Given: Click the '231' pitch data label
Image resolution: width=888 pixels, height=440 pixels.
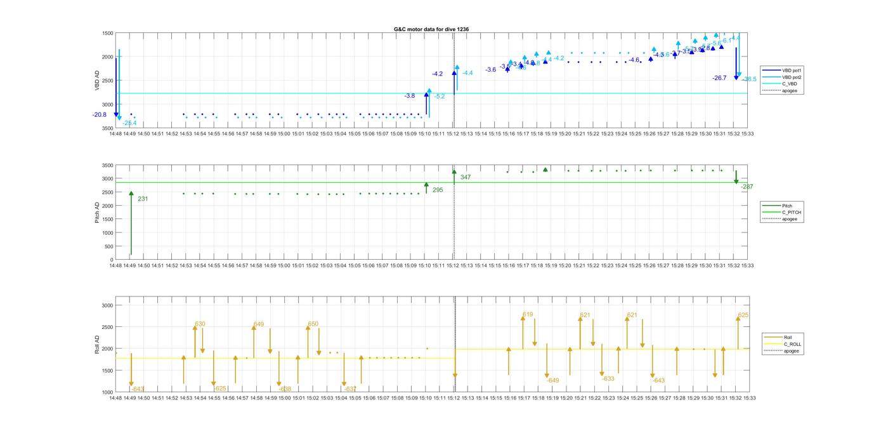Looking at the screenshot, I should point(143,199).
